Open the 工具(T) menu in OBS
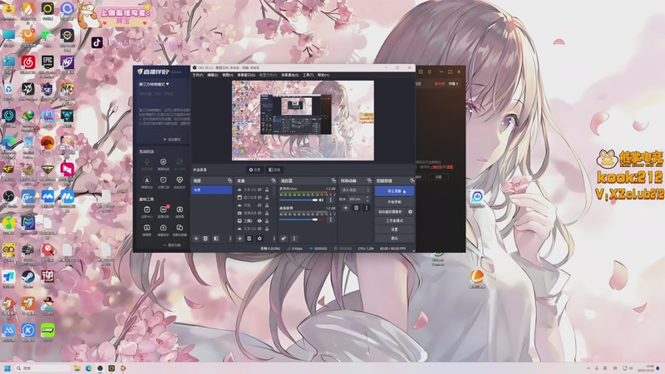The width and height of the screenshot is (665, 374). (308, 75)
